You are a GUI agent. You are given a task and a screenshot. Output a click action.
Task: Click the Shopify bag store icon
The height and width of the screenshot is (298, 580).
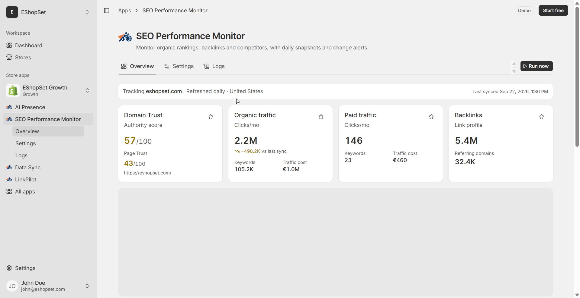[x=13, y=90]
